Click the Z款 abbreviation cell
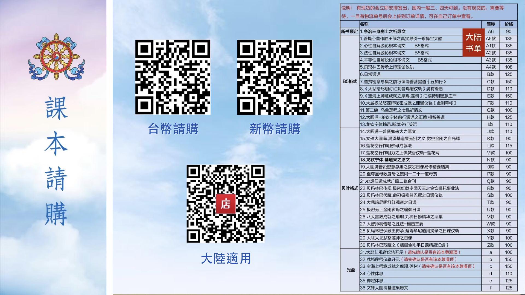The width and height of the screenshot is (525, 295). [x=491, y=245]
